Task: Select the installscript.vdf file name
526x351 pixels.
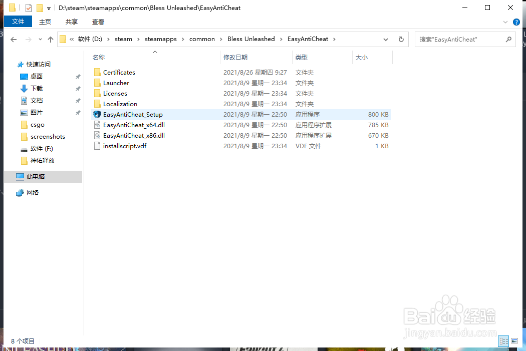Action: pyautogui.click(x=125, y=146)
